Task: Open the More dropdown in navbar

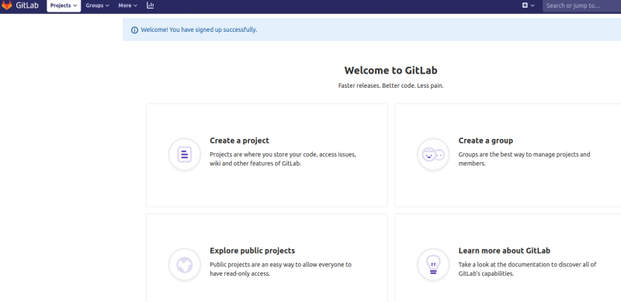Action: pyautogui.click(x=127, y=5)
